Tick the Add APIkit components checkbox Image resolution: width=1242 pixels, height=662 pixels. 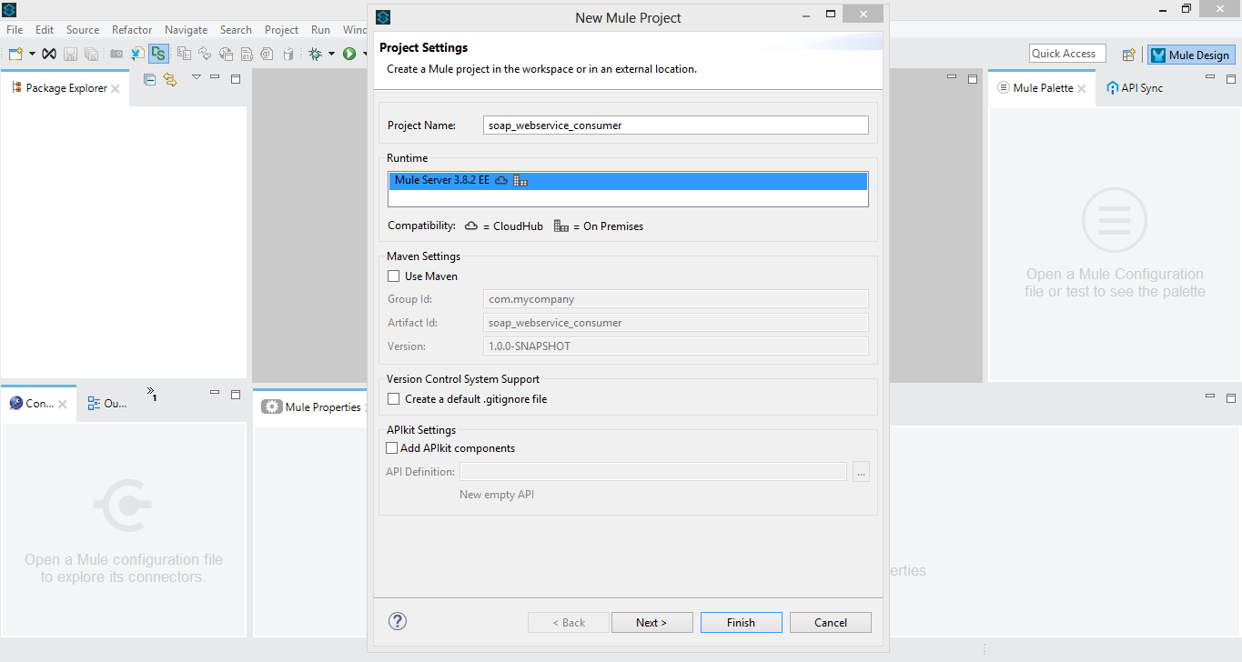coord(392,448)
